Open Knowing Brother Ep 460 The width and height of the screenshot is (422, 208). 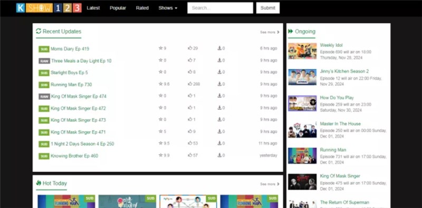coord(74,156)
